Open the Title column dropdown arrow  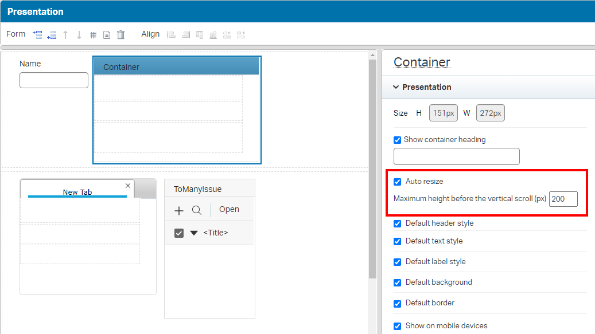click(x=194, y=233)
